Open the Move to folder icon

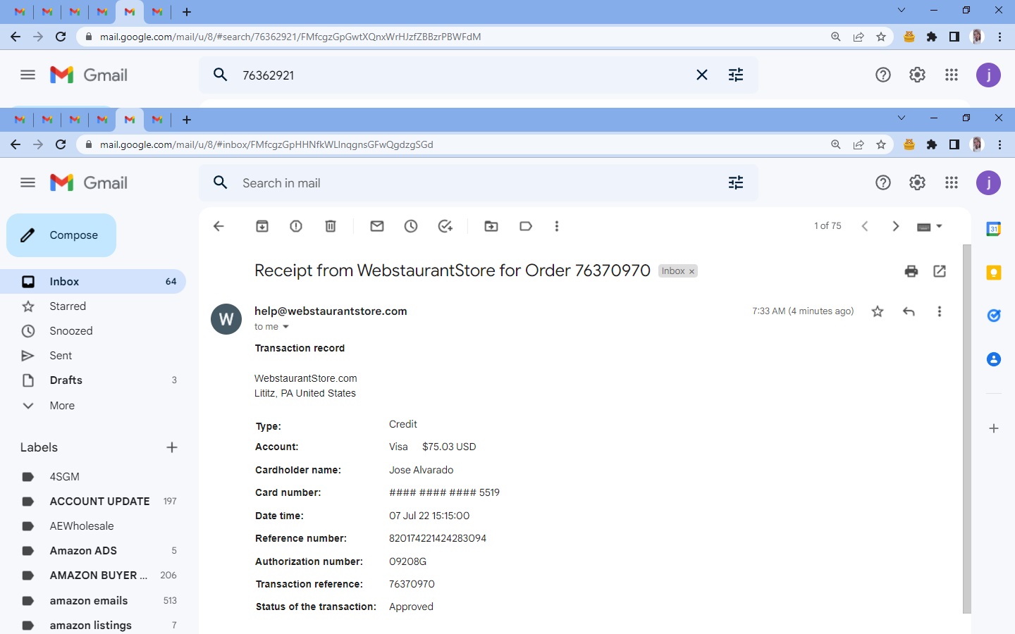pos(491,226)
